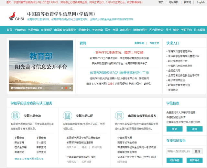This screenshot has width=207, height=168.
Task: Focus the 请输入在线验证码 input field
Action: pyautogui.click(x=180, y=151)
